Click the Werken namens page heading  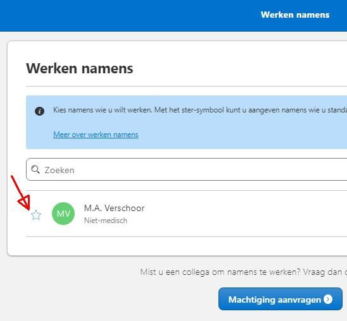coord(79,68)
